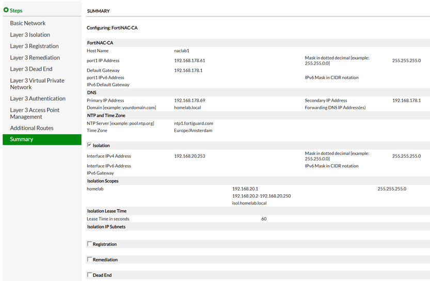
Task: Click the IPv6 Default Gateway label
Action: point(108,85)
